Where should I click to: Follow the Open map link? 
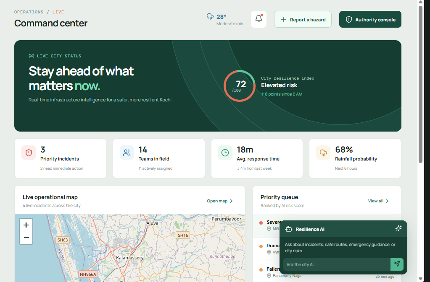[220, 201]
